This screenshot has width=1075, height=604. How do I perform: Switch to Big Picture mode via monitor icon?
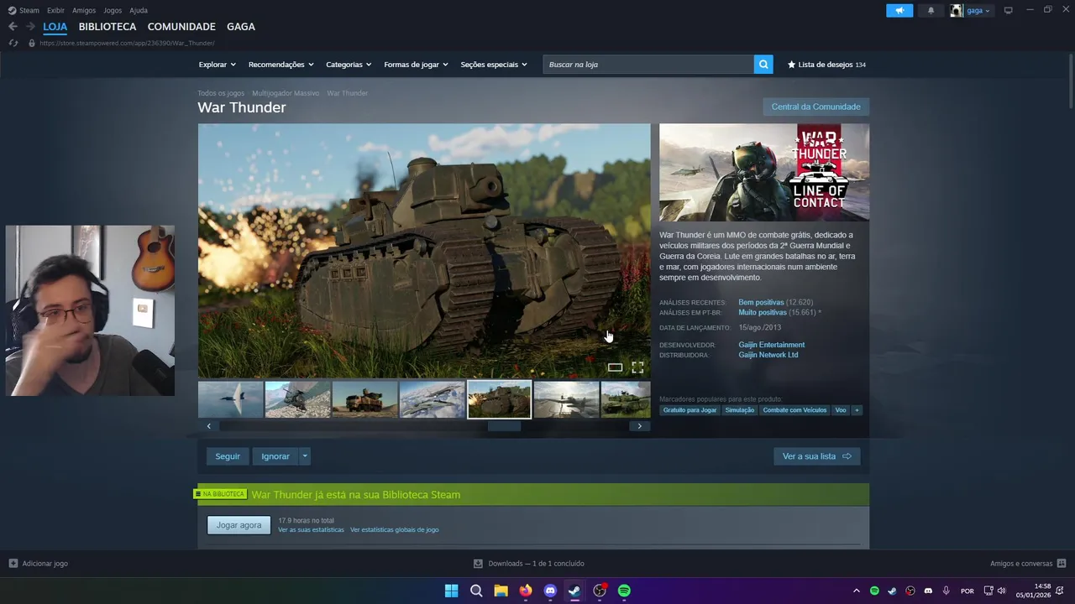point(1008,10)
